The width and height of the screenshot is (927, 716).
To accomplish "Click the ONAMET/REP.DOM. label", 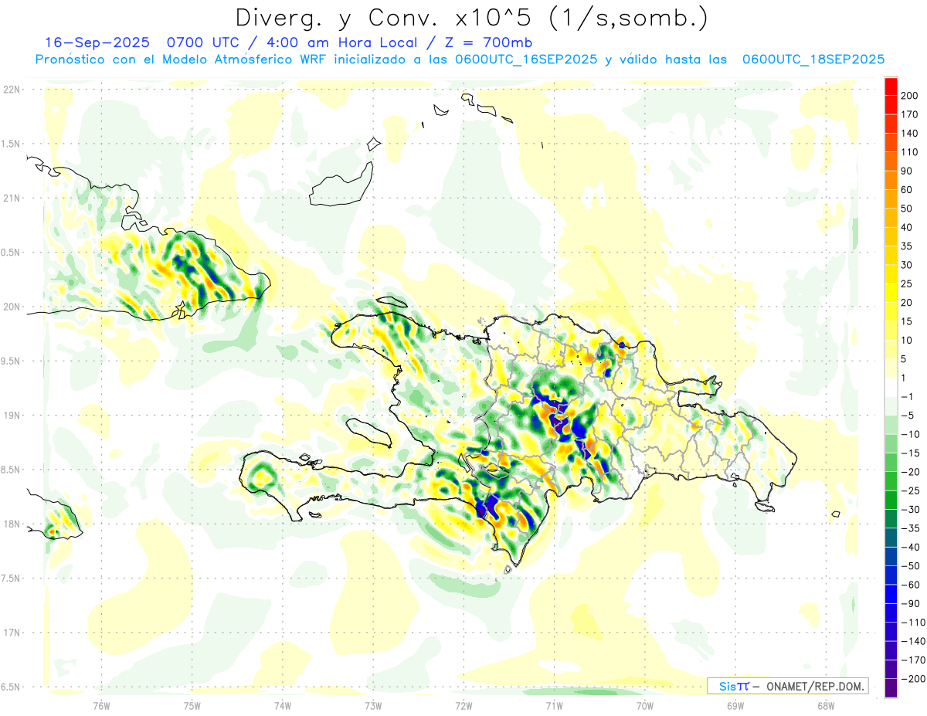I will tap(814, 687).
